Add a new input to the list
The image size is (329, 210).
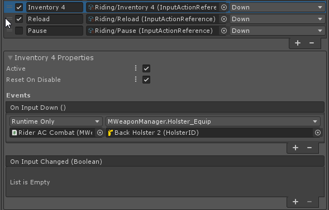(298, 43)
